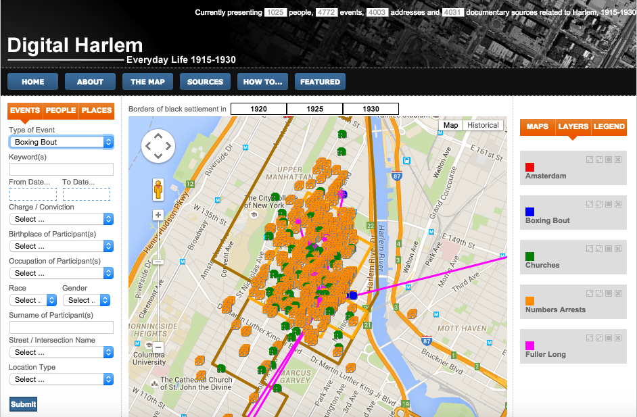637x417 pixels.
Task: Click the map pan control arrows
Action: pos(158,145)
